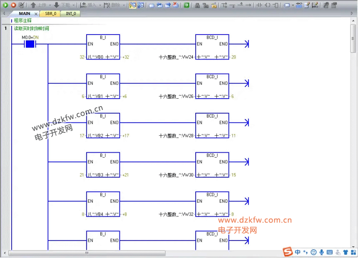Image resolution: width=358 pixels, height=258 pixels.
Task: Click the red Stop PLC button
Action: tap(13, 5)
